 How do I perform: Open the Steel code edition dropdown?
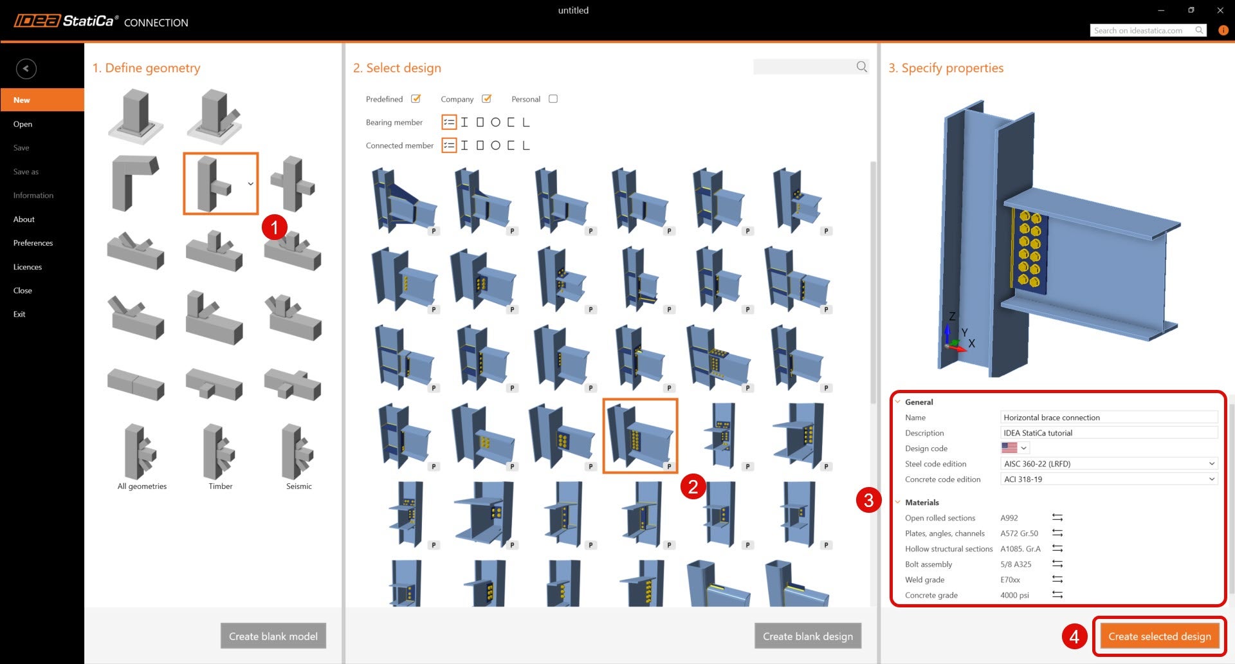(1109, 463)
